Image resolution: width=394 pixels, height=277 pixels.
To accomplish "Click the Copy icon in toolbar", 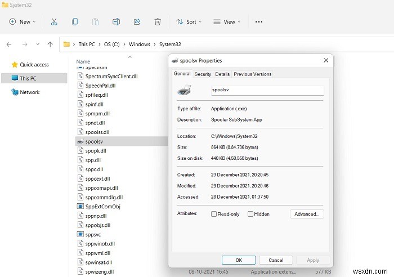I will click(75, 22).
